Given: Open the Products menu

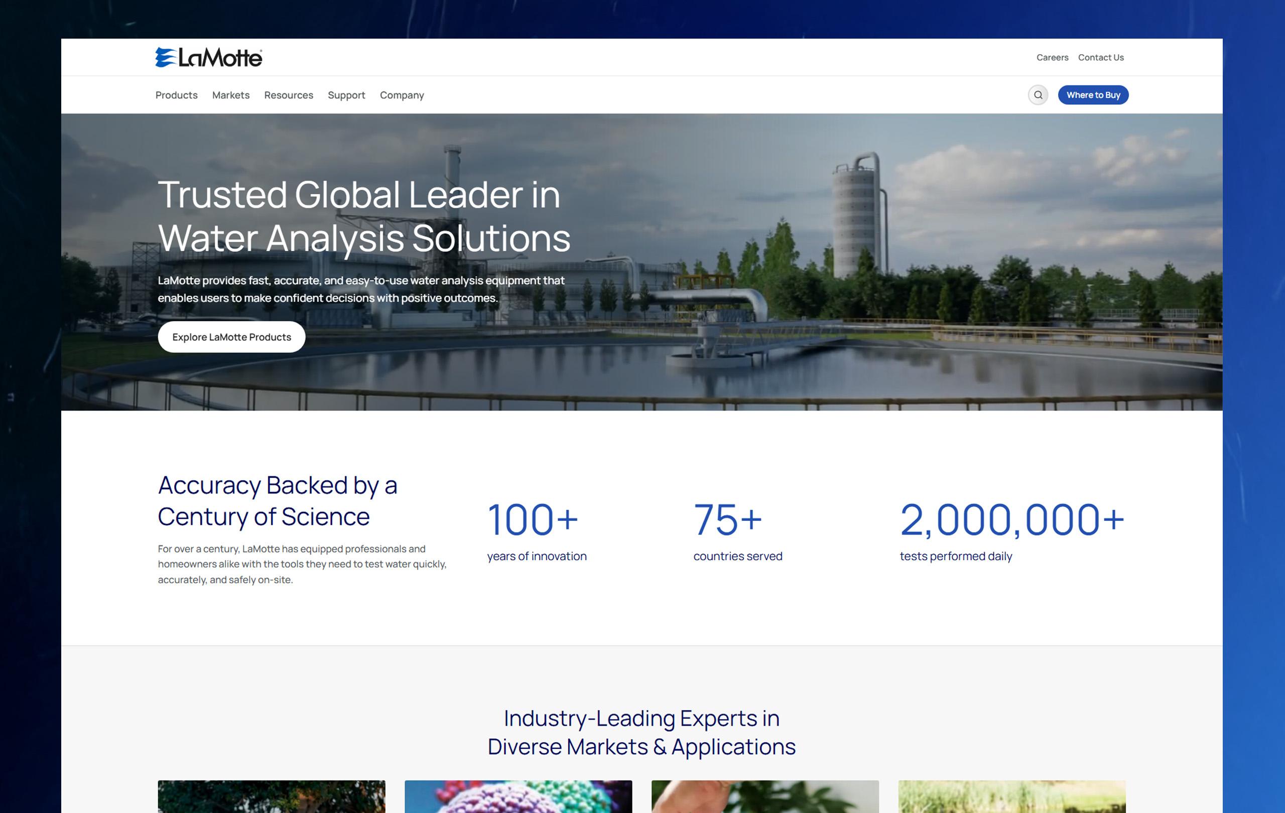Looking at the screenshot, I should click(176, 95).
